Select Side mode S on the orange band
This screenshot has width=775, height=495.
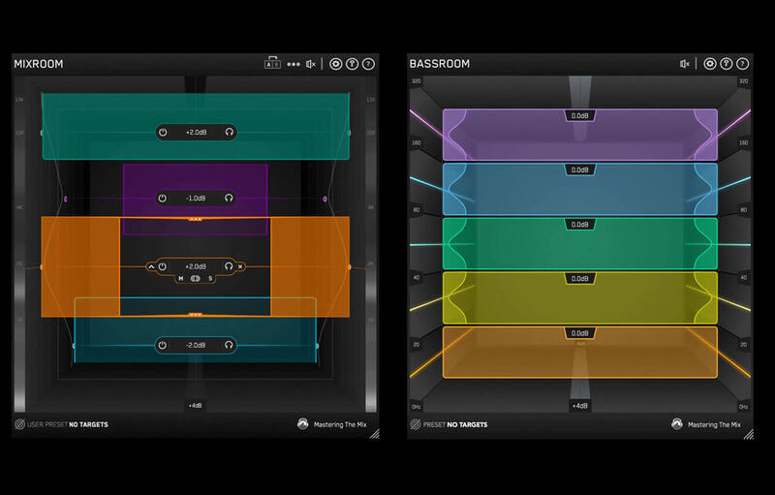(210, 279)
